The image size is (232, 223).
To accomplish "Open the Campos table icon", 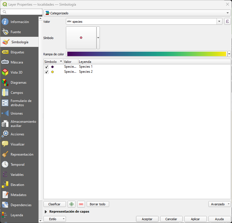I will [5, 92].
